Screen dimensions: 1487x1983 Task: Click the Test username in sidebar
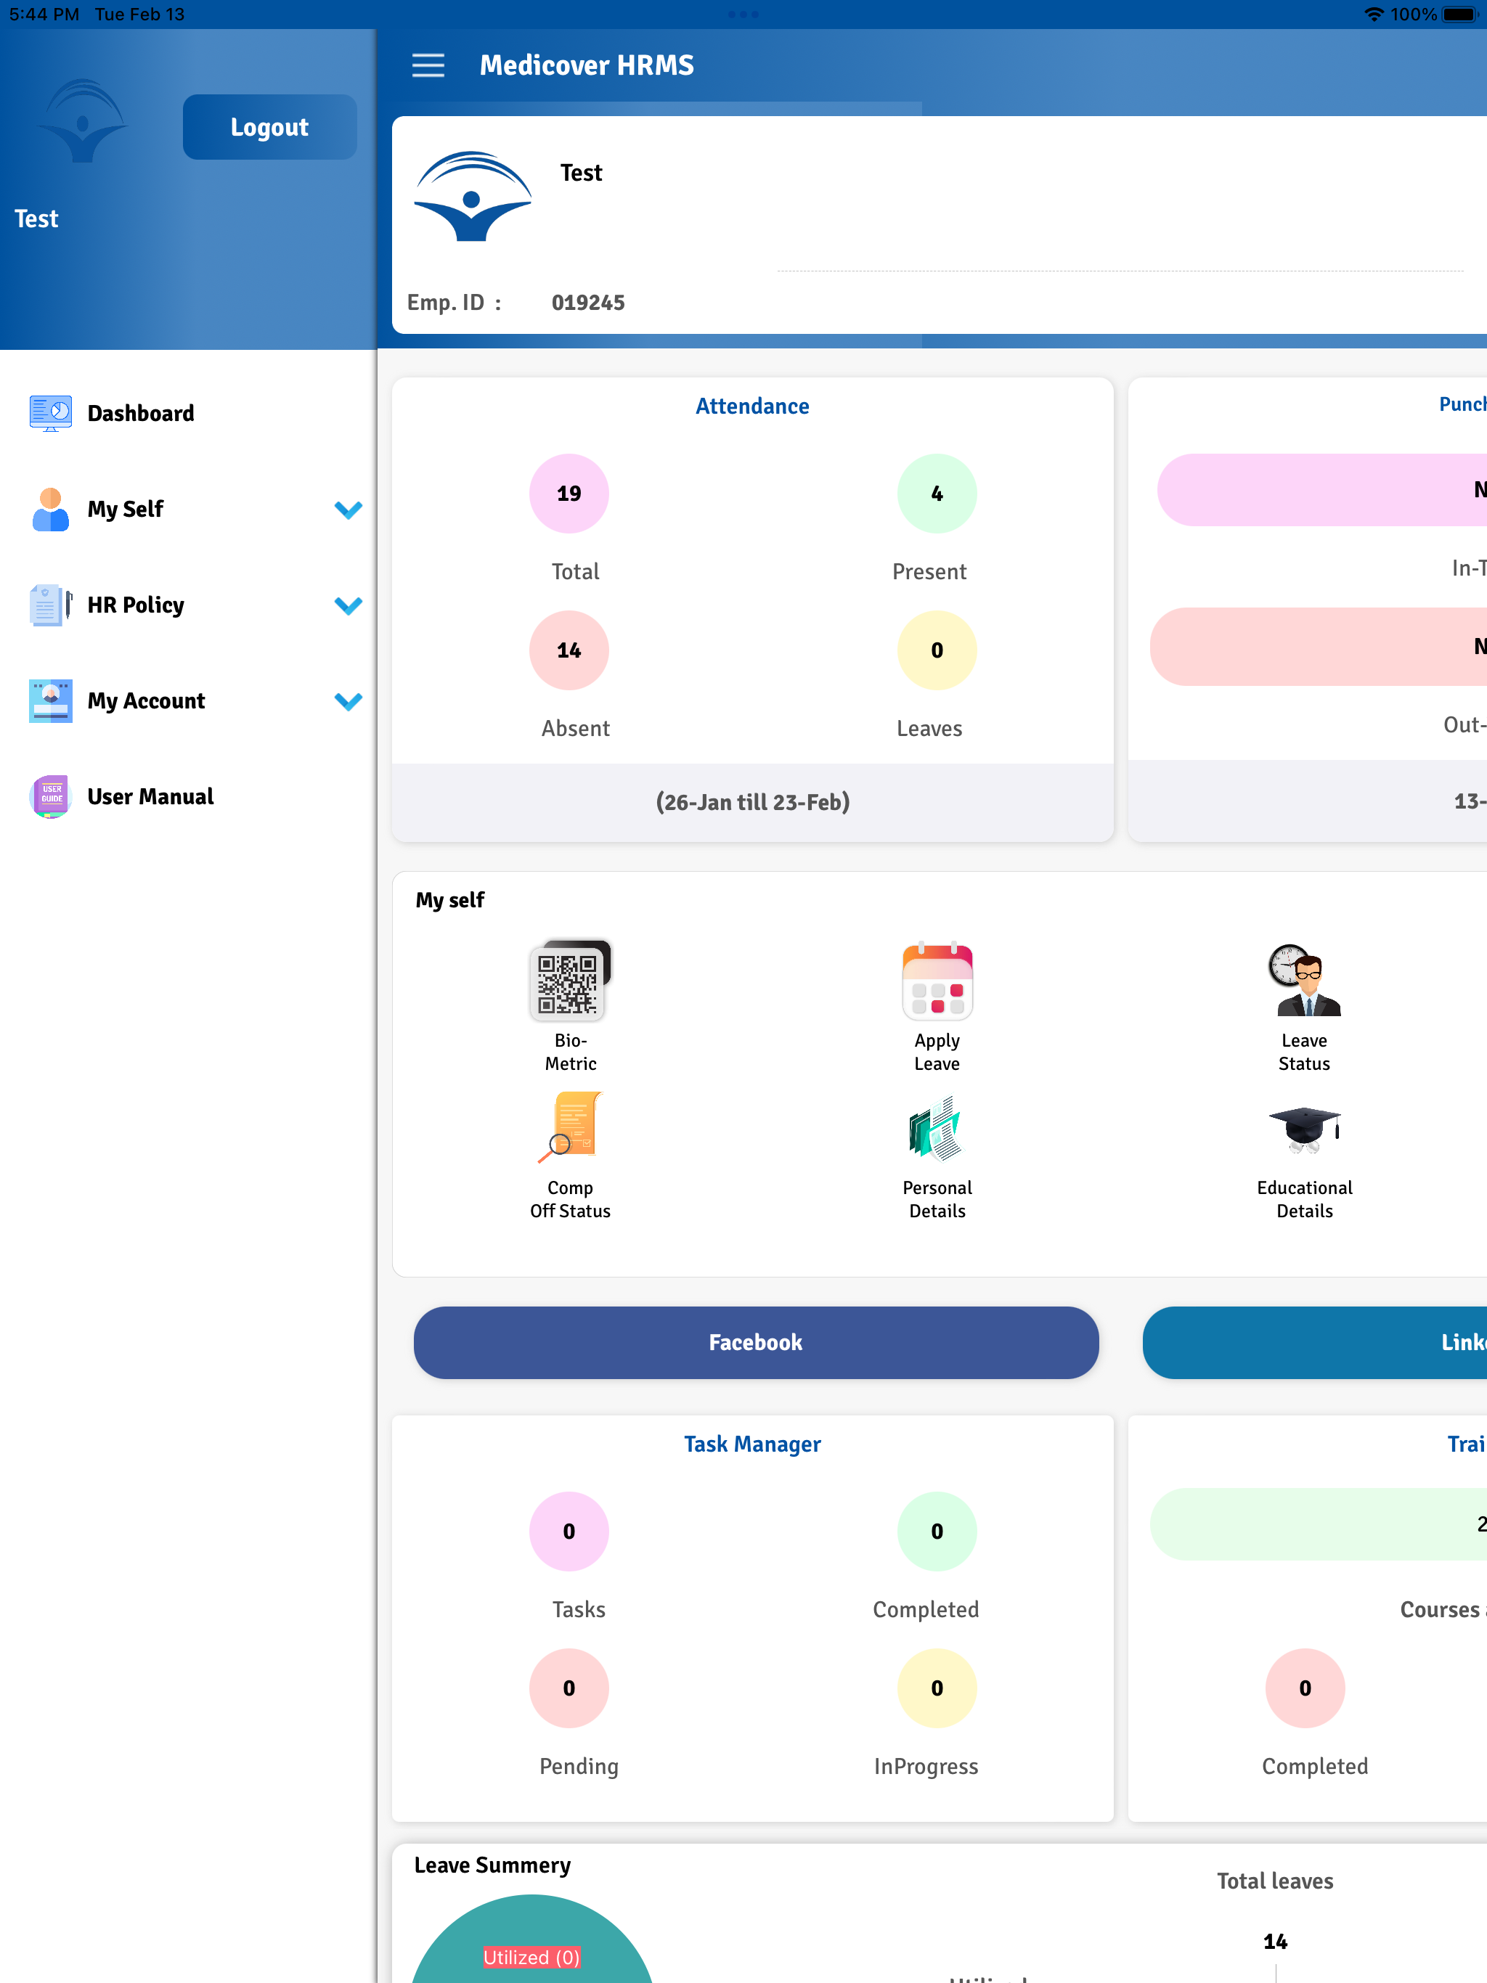pyautogui.click(x=36, y=218)
